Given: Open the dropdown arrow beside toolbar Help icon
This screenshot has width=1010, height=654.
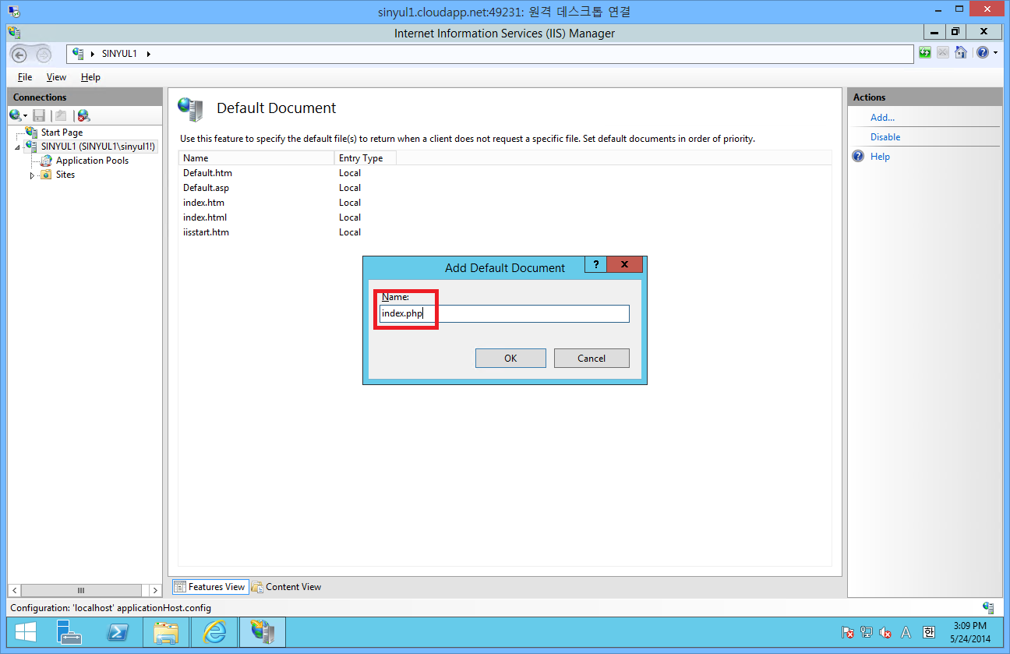Looking at the screenshot, I should coord(994,54).
